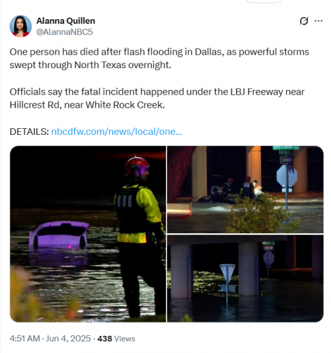Image resolution: width=331 pixels, height=353 pixels.
Task: Click the flash flooding in Dallas paragraph
Action: (159, 58)
